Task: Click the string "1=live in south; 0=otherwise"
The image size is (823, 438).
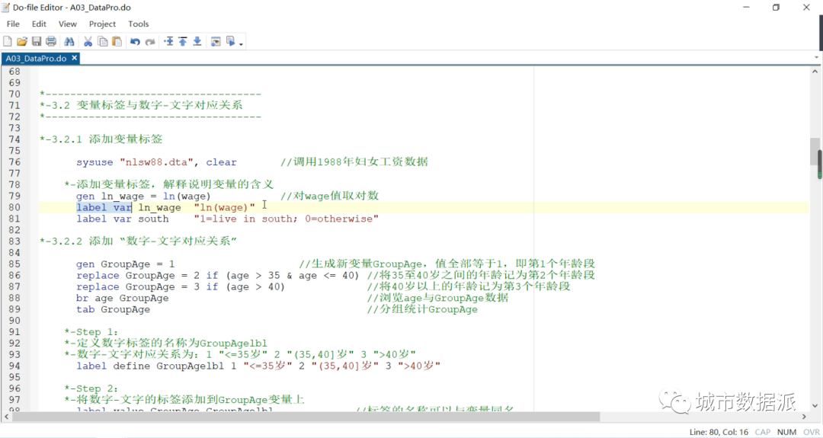Action: point(286,219)
